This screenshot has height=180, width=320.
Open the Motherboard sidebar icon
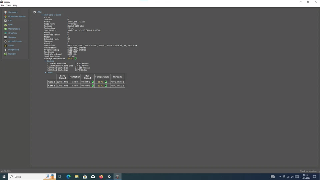6,29
